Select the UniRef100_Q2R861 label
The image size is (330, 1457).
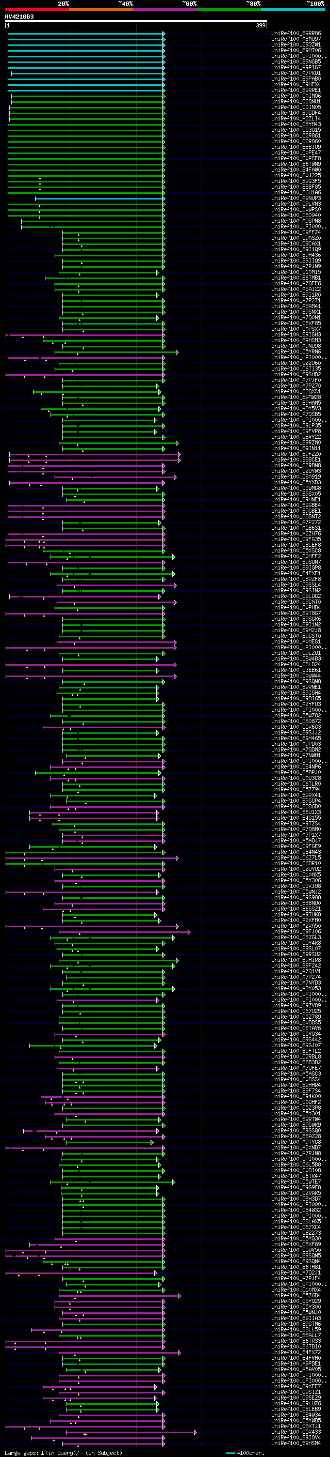pos(296,136)
